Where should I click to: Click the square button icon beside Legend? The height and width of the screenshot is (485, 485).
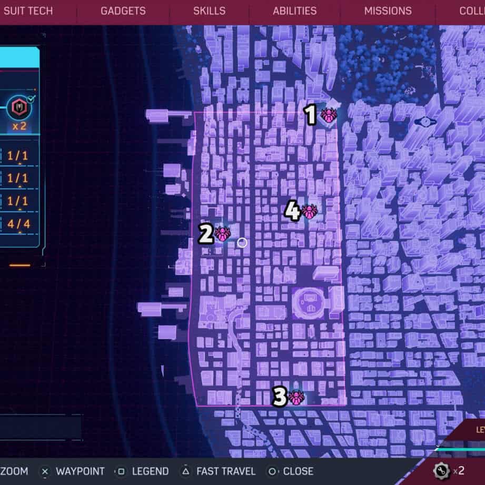[121, 471]
